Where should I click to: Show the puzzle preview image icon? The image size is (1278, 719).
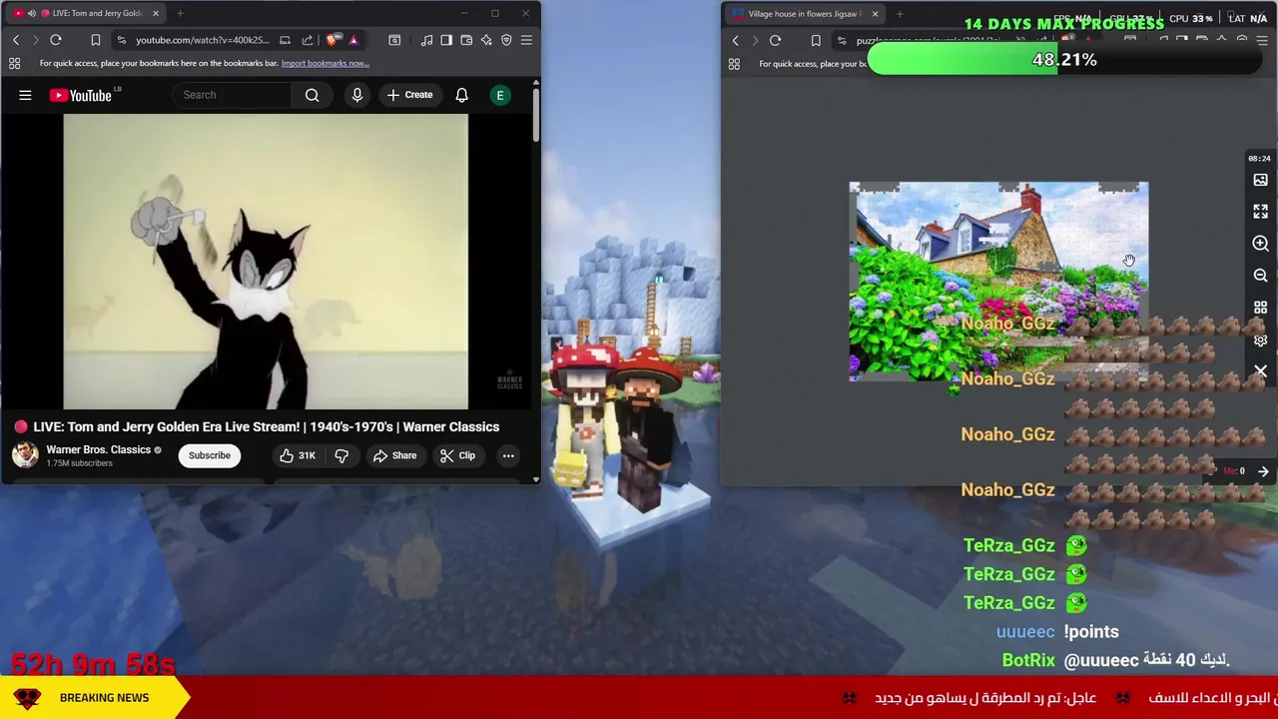coord(1260,180)
